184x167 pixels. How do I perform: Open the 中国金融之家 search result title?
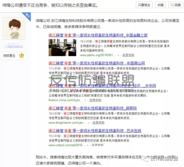tap(98, 35)
